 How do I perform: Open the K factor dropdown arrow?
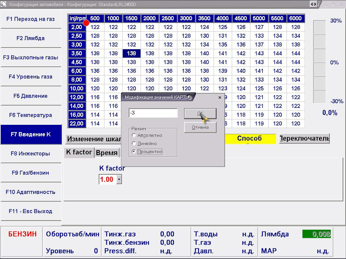(119, 179)
